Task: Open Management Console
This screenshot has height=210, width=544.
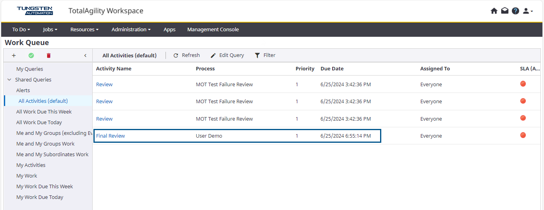Action: tap(213, 29)
